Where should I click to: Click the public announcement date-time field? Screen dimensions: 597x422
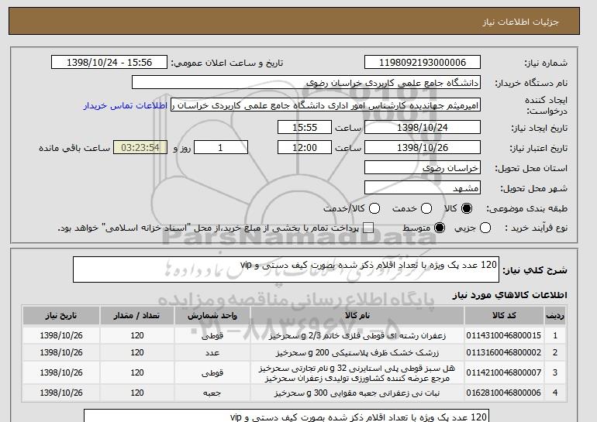coord(109,63)
